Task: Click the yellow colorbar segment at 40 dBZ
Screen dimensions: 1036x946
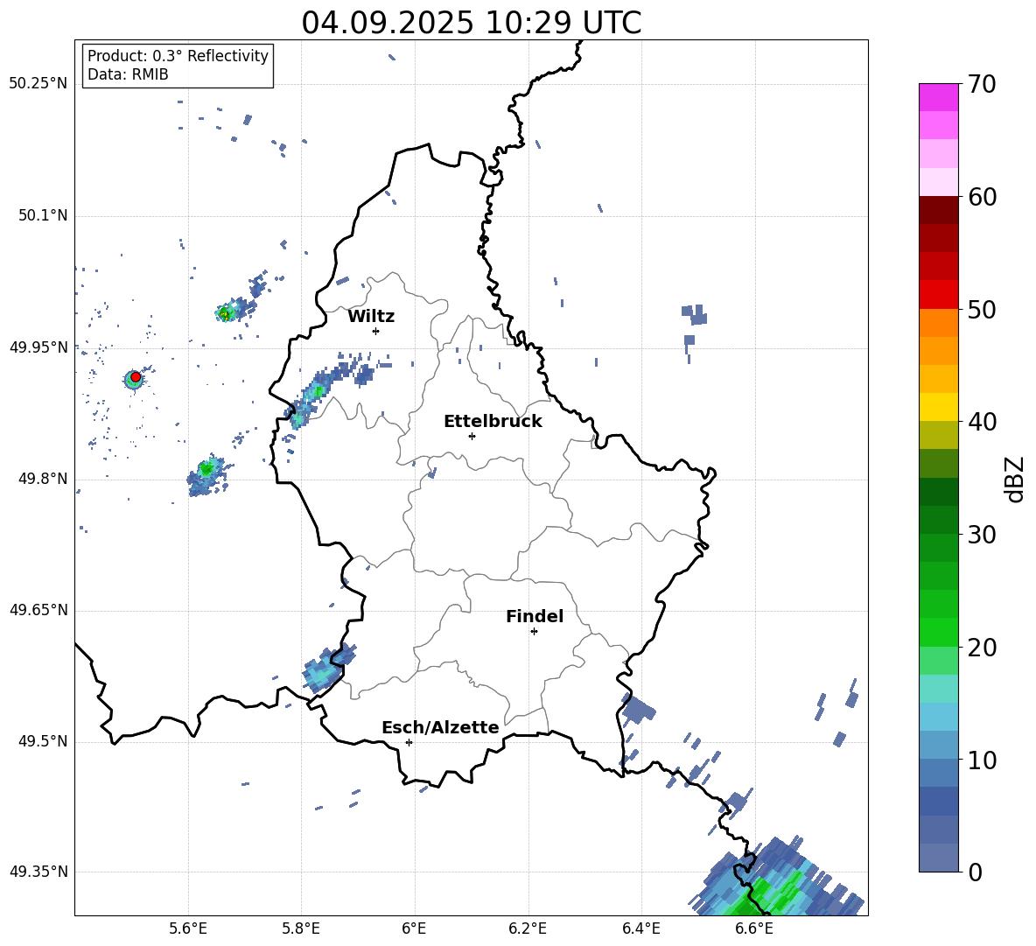Action: point(938,407)
